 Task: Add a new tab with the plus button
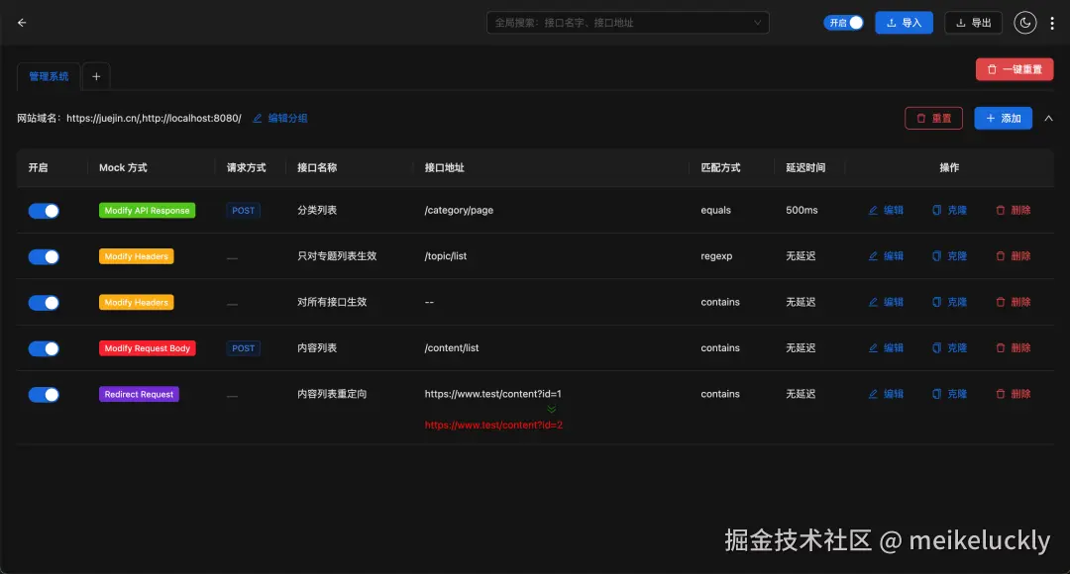click(x=96, y=76)
